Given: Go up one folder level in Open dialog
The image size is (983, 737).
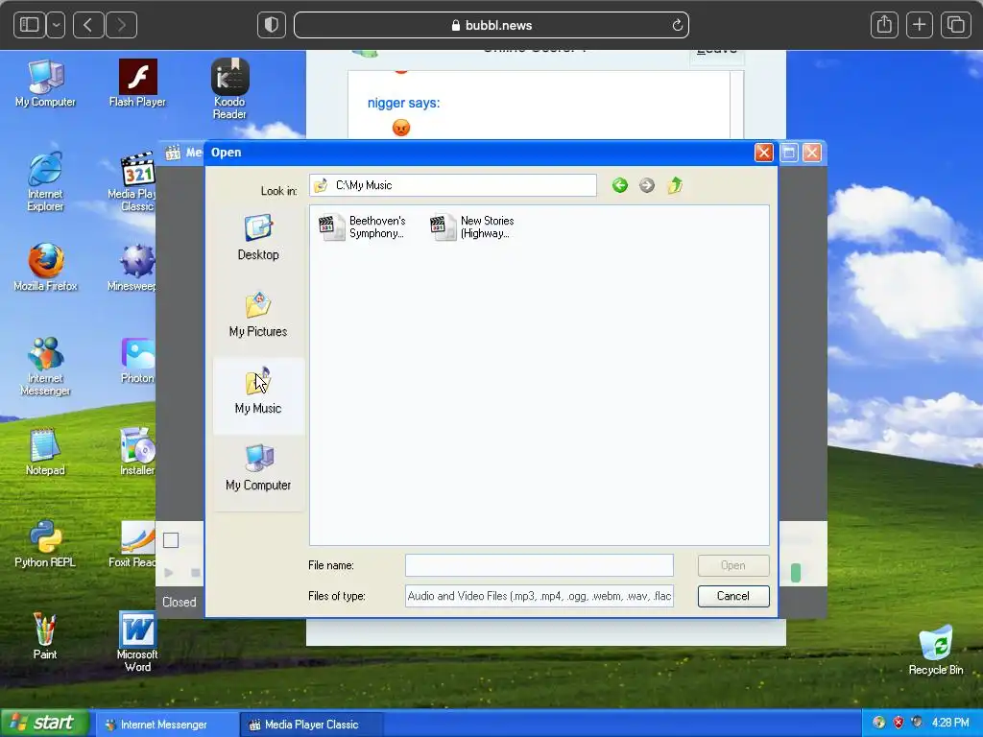Looking at the screenshot, I should pyautogui.click(x=675, y=185).
